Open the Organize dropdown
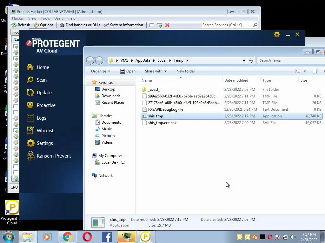325x243 pixels. (x=101, y=71)
